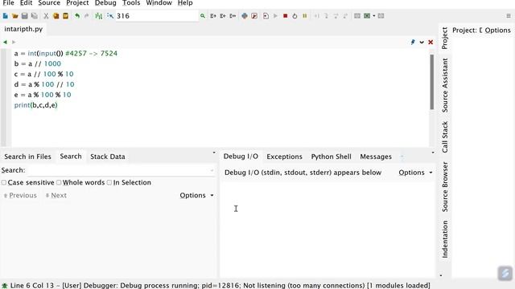Screen dimensions: 515x289
Task: Click the green split-layout toolbar icon
Action: point(367,16)
